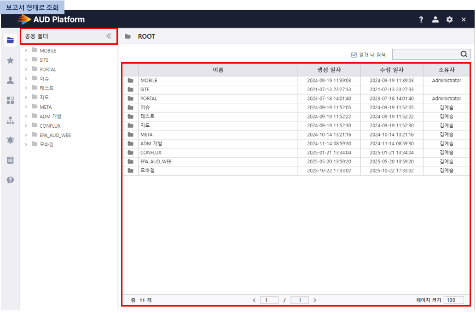This screenshot has height=313, width=476.
Task: Click ROOT folder icon in breadcrumb
Action: pyautogui.click(x=128, y=36)
